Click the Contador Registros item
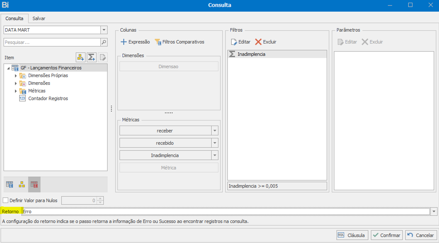Image resolution: width=439 pixels, height=243 pixels. [x=48, y=99]
